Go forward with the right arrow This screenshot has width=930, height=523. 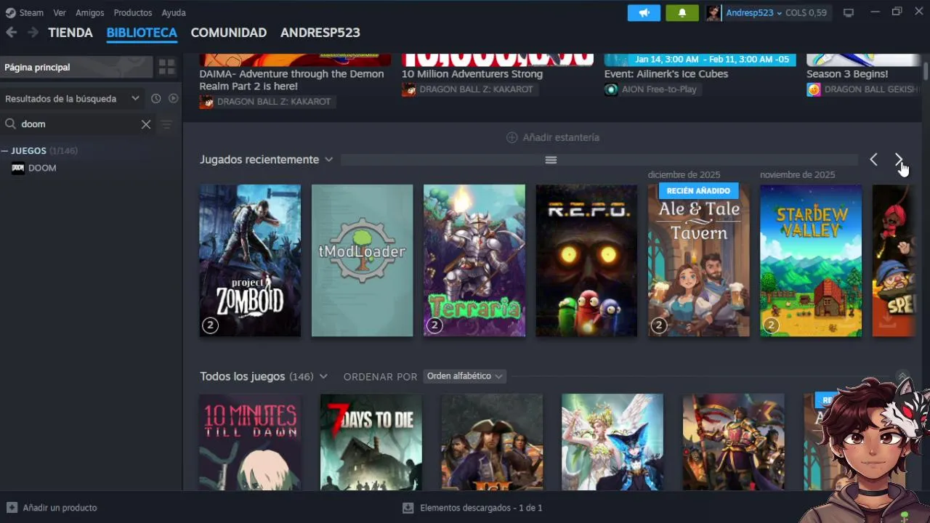coord(33,33)
